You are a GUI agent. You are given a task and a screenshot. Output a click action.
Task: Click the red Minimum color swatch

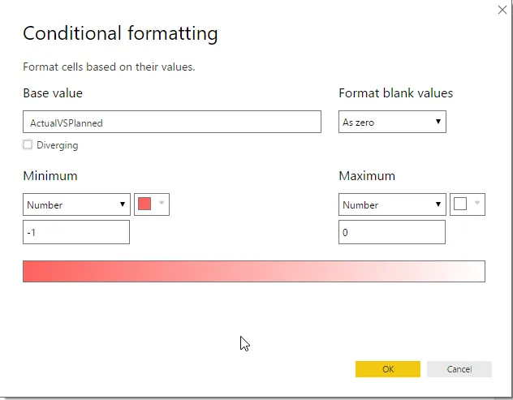pos(144,204)
